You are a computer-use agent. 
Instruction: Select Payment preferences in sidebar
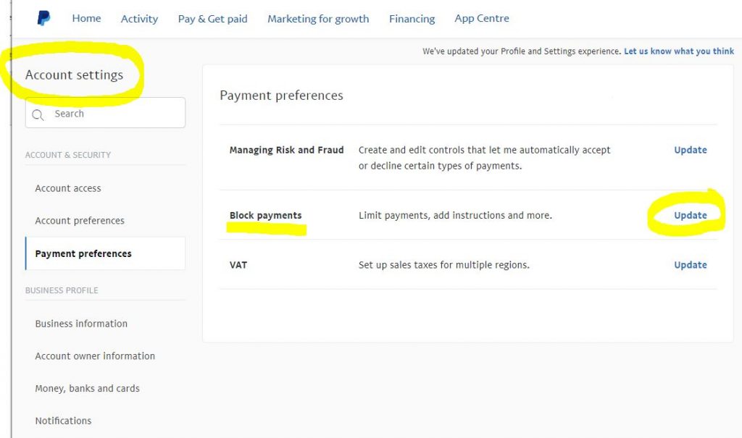point(105,253)
